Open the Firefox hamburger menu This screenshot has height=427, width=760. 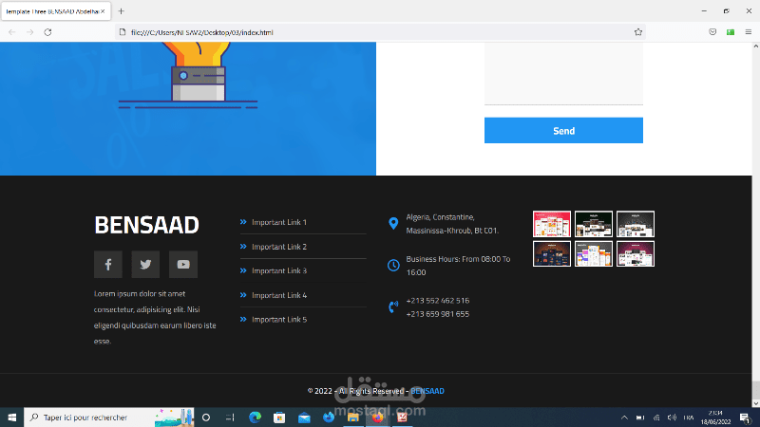tap(749, 32)
